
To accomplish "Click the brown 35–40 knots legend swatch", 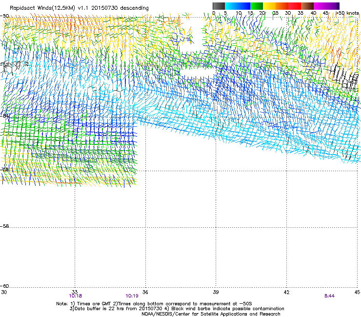I will tap(307, 6).
